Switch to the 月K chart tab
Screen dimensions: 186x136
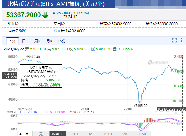coord(49,41)
